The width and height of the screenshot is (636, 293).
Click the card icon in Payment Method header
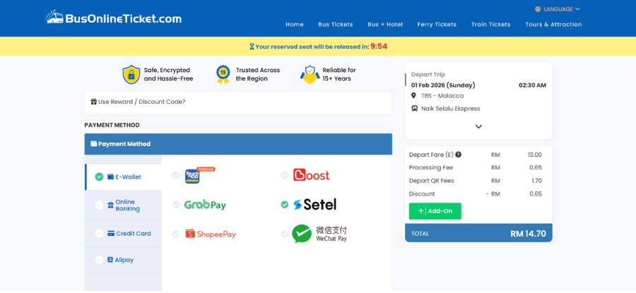(x=94, y=144)
